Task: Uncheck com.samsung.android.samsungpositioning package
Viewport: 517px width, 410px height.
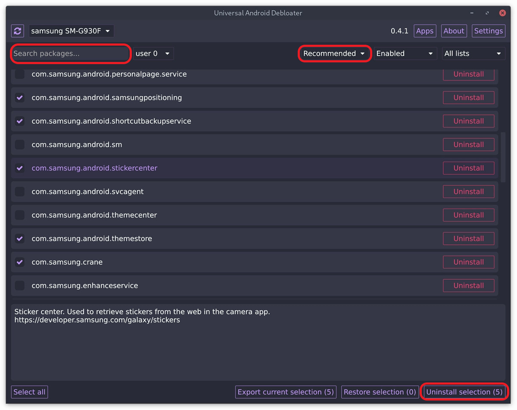Action: pos(20,98)
